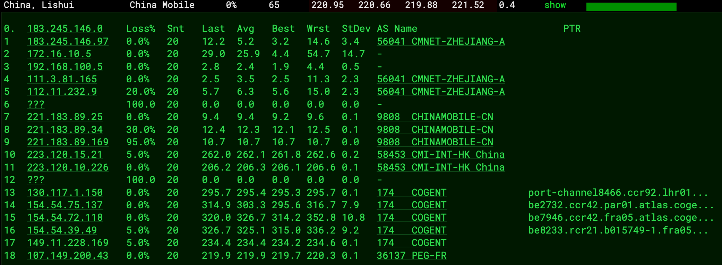Open hop 14 IP 154.54.75.137

[x=65, y=205]
